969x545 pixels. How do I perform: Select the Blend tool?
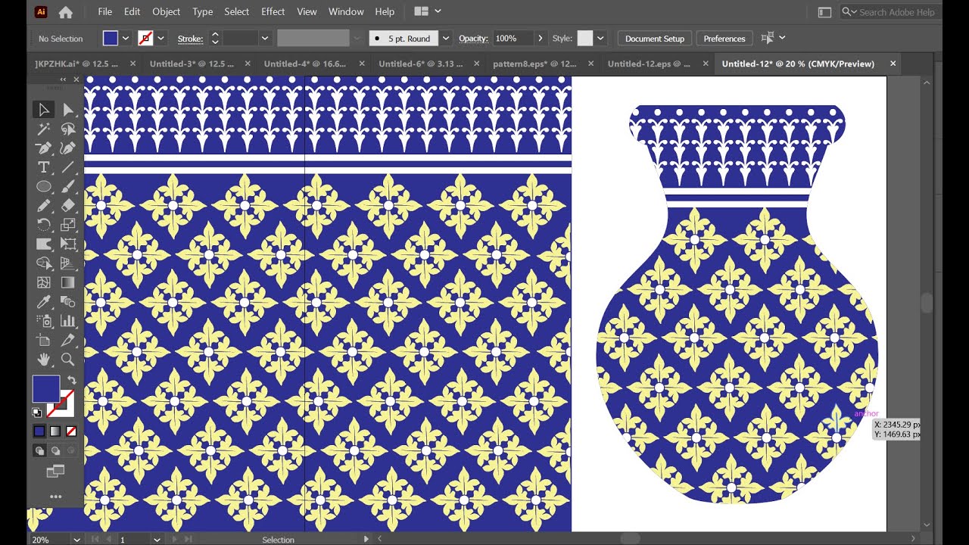coord(68,302)
